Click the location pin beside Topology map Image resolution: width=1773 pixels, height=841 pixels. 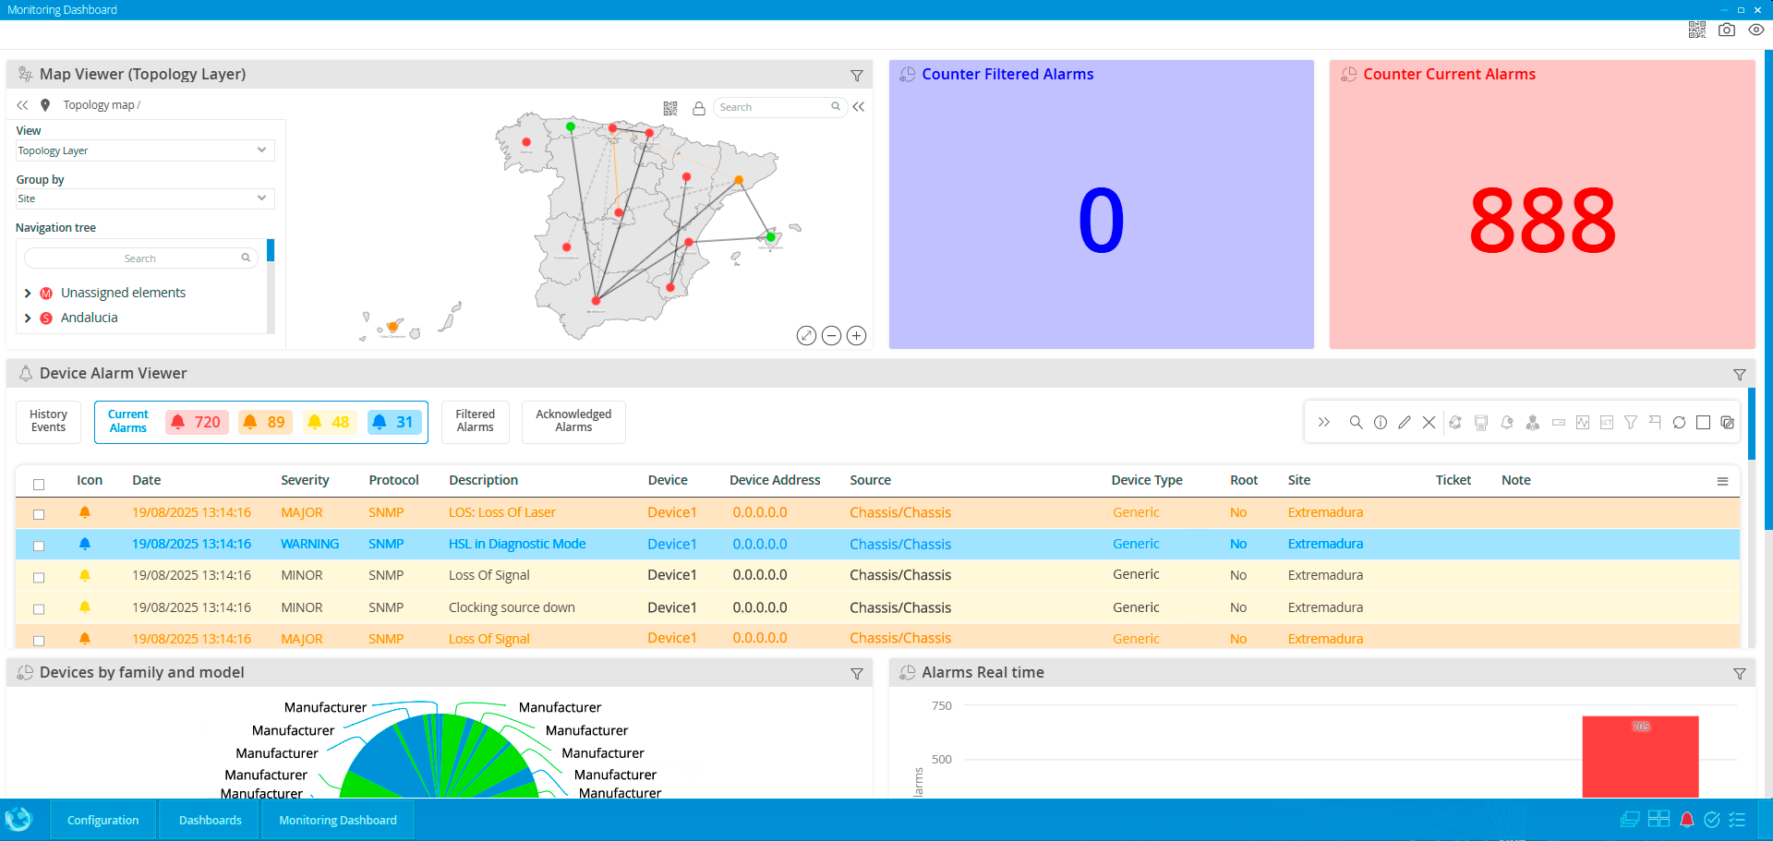point(45,105)
